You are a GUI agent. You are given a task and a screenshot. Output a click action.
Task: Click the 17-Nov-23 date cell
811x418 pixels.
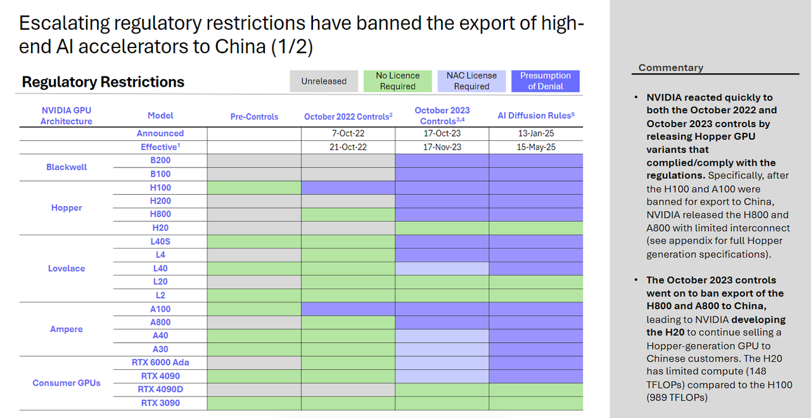pyautogui.click(x=442, y=147)
